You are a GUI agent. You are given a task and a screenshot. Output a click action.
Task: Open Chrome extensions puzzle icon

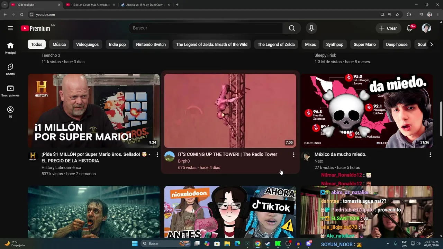pyautogui.click(x=409, y=15)
